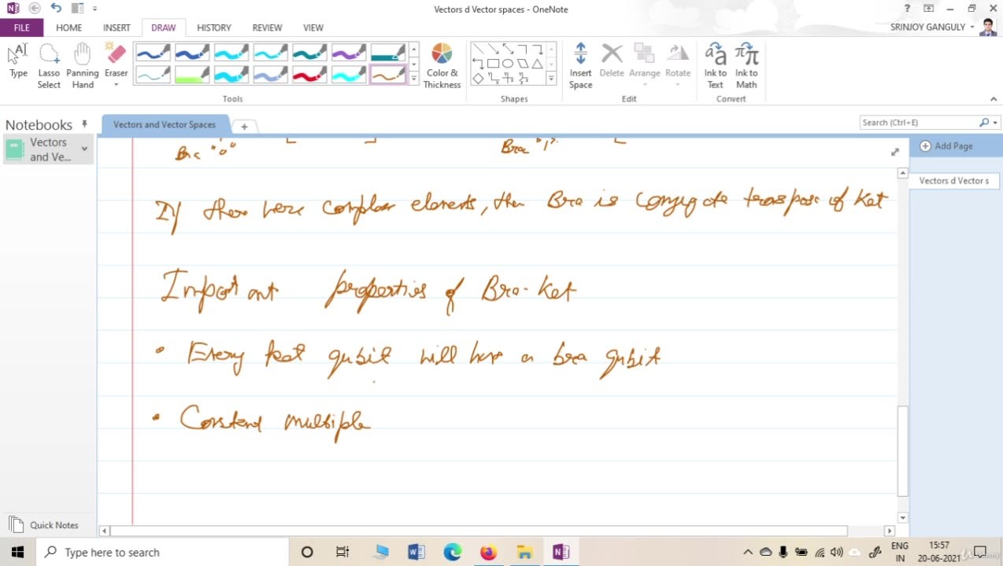
Task: Select the diamond shape
Action: click(478, 78)
